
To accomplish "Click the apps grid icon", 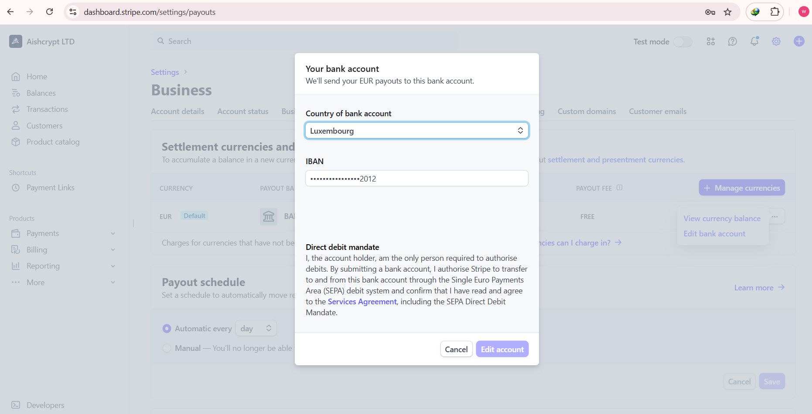I will (711, 41).
